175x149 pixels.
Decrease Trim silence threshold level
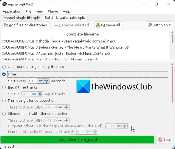coord(60,107)
